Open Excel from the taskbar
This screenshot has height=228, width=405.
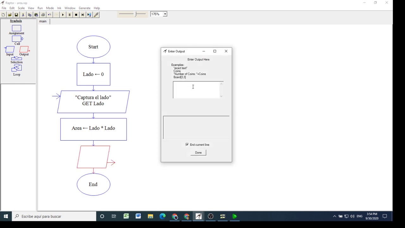126,216
